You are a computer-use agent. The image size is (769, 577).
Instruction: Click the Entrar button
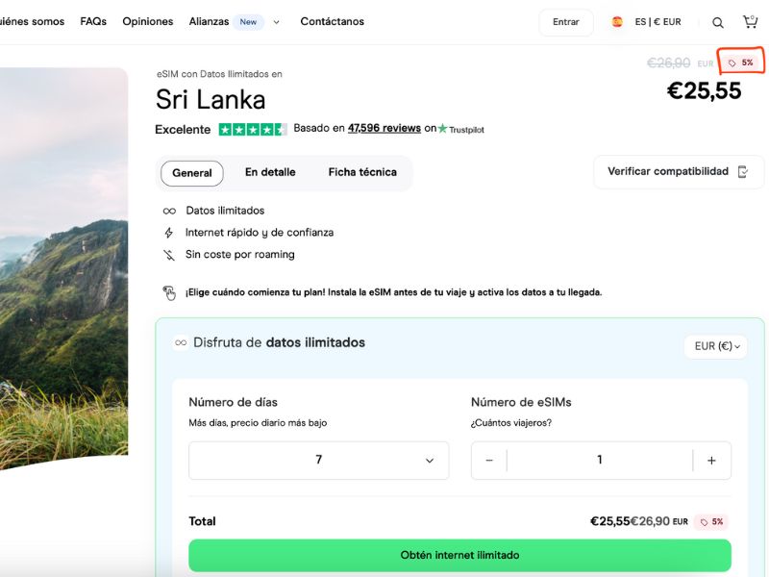pyautogui.click(x=565, y=21)
